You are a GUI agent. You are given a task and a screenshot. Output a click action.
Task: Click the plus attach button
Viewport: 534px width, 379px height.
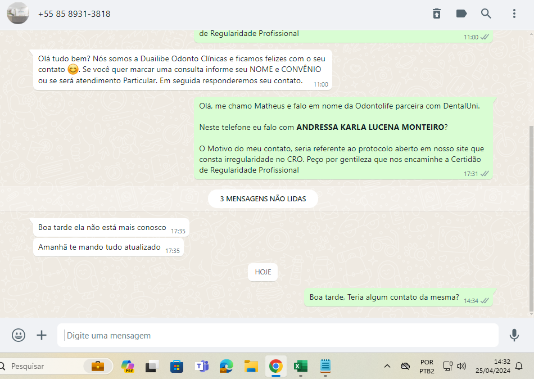42,335
